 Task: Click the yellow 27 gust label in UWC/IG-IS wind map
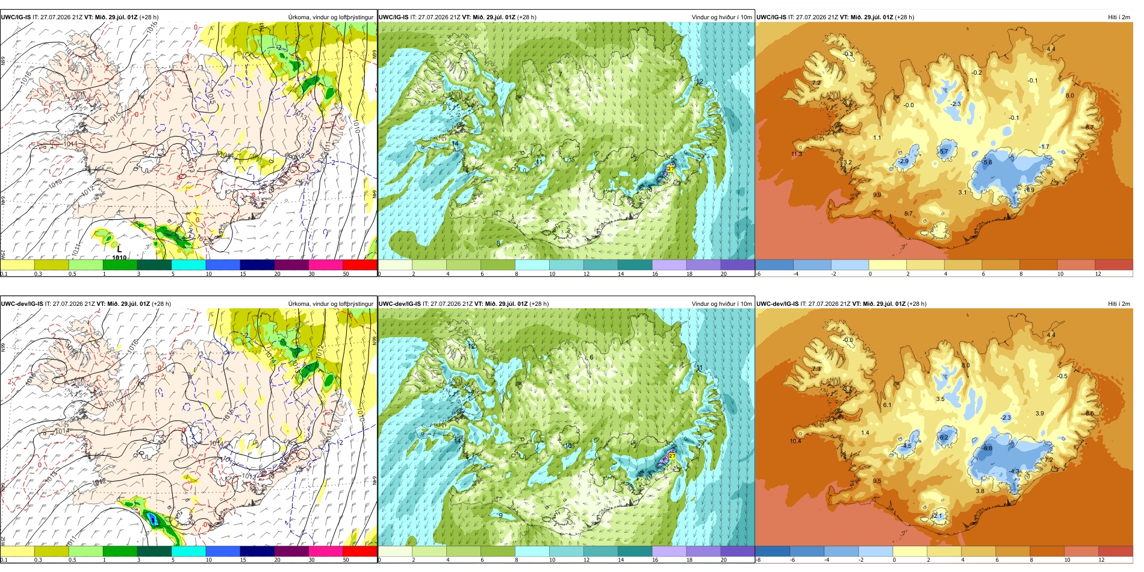[x=671, y=169]
